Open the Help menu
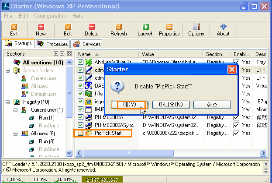This screenshot has height=183, width=272. (x=78, y=16)
